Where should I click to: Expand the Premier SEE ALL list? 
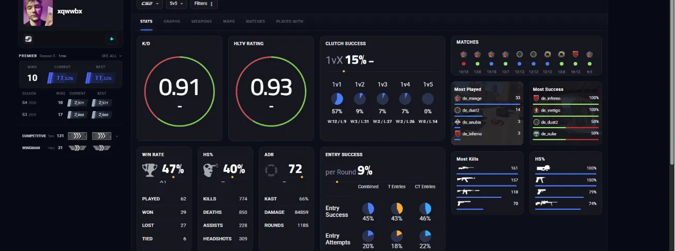112,56
